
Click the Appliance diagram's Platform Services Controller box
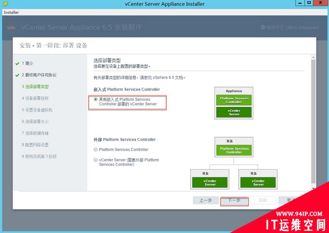(234, 100)
